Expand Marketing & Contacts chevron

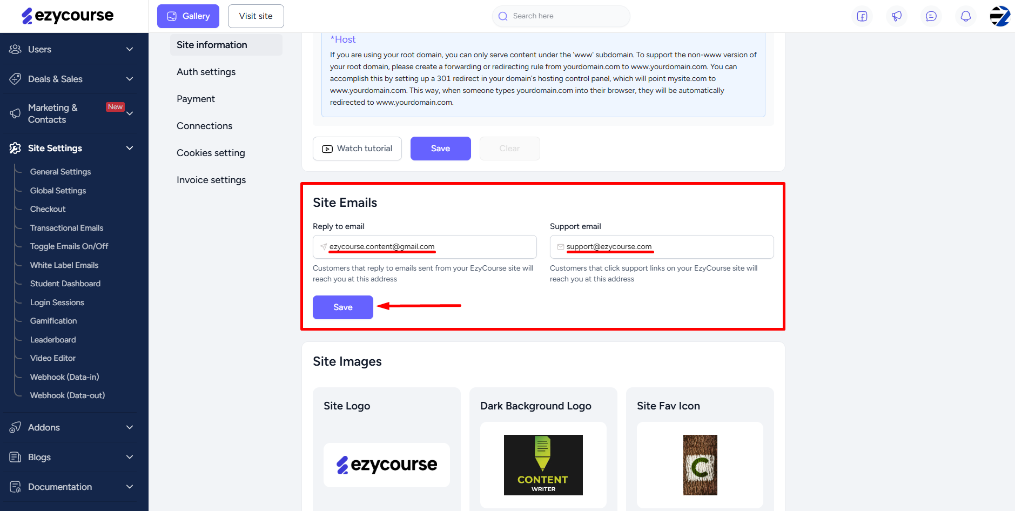pyautogui.click(x=130, y=113)
